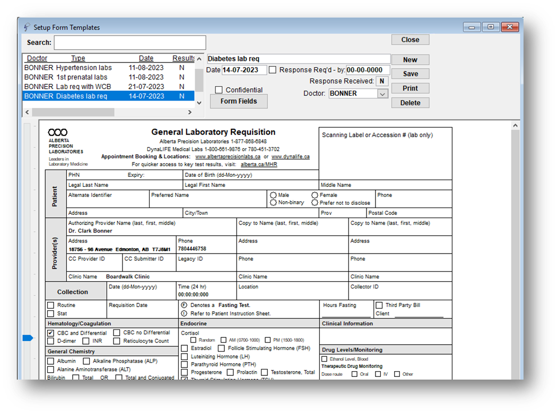Open the www.dynalife.ca link

pos(290,157)
